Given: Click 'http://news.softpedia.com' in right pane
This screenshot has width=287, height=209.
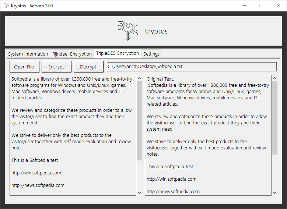Looking at the screenshot, I should point(173,191).
